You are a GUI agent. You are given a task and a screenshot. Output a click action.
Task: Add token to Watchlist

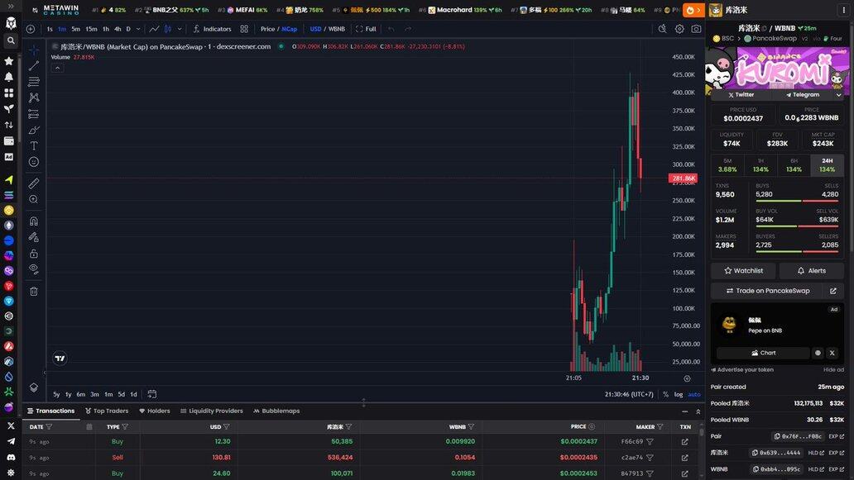coord(743,270)
